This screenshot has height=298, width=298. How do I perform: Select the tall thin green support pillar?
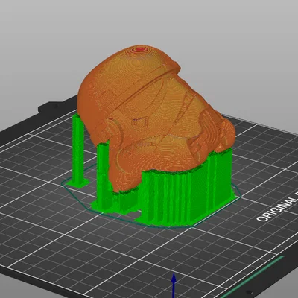[x=78, y=149]
